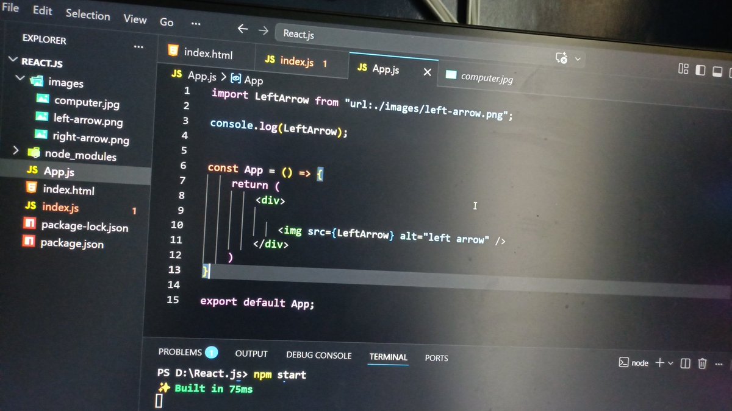Viewport: 732px width, 411px height.
Task: Open the PORTS panel tab
Action: [436, 358]
